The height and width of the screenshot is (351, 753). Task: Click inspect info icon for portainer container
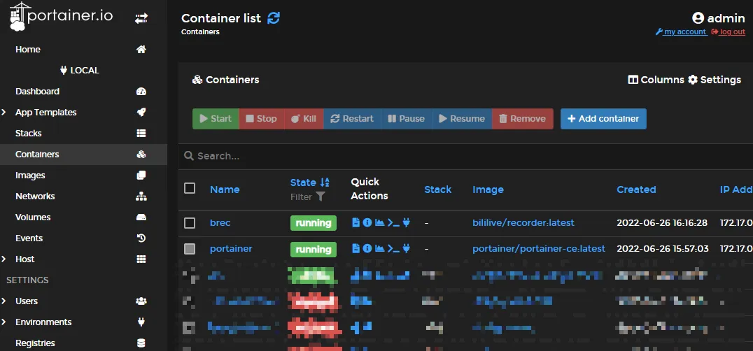tap(367, 249)
